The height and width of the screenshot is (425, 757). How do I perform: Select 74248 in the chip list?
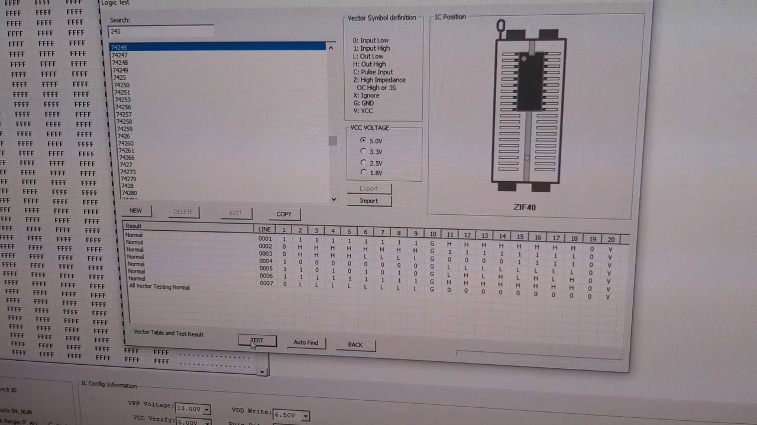[x=120, y=63]
